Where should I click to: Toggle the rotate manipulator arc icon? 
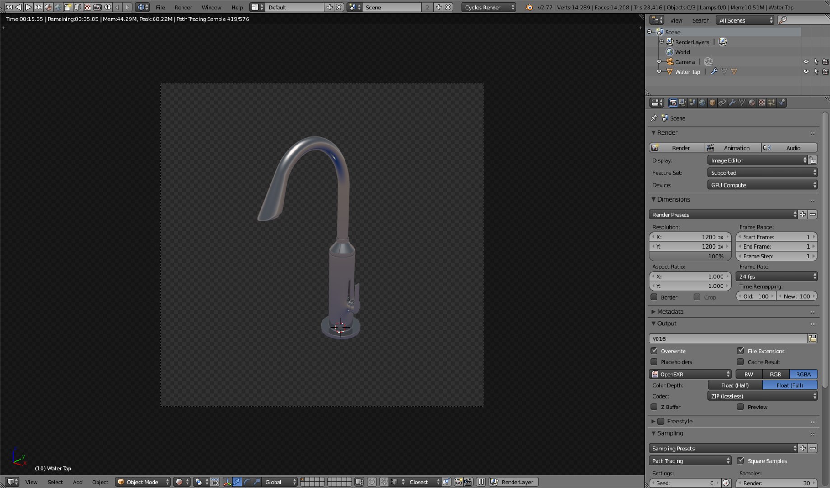pyautogui.click(x=247, y=482)
